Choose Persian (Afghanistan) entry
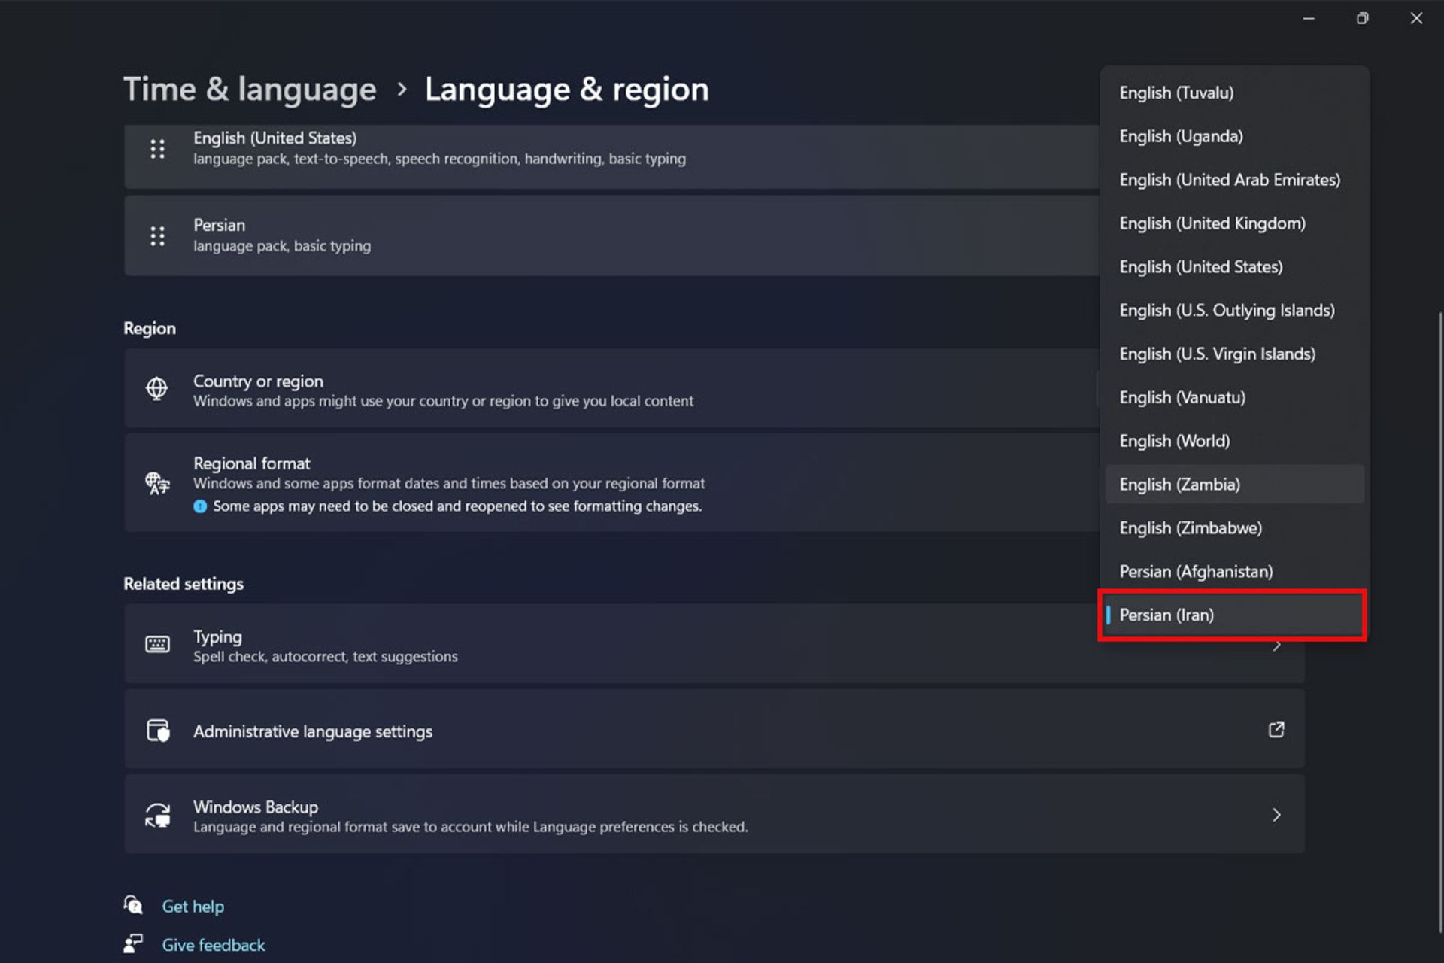The height and width of the screenshot is (963, 1444). [1196, 572]
